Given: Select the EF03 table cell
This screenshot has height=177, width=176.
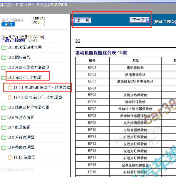Looking at the screenshot, I should click(92, 81).
